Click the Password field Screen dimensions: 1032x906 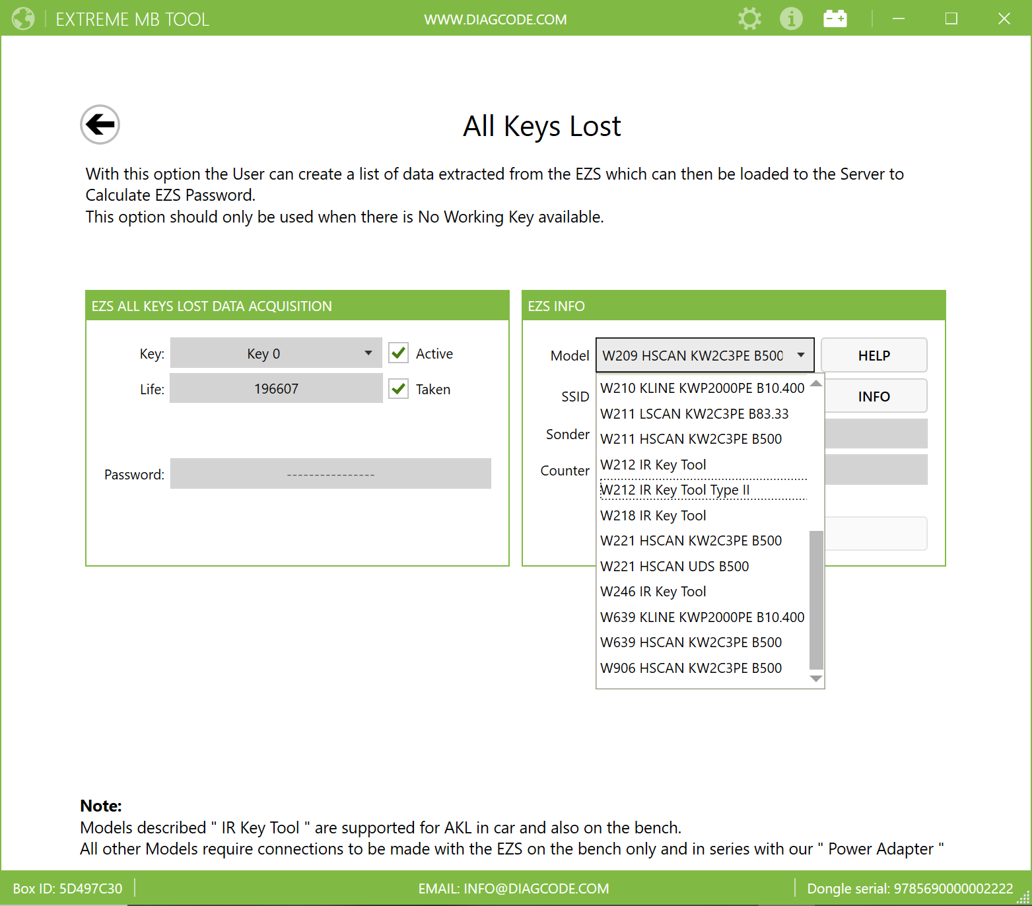(330, 474)
